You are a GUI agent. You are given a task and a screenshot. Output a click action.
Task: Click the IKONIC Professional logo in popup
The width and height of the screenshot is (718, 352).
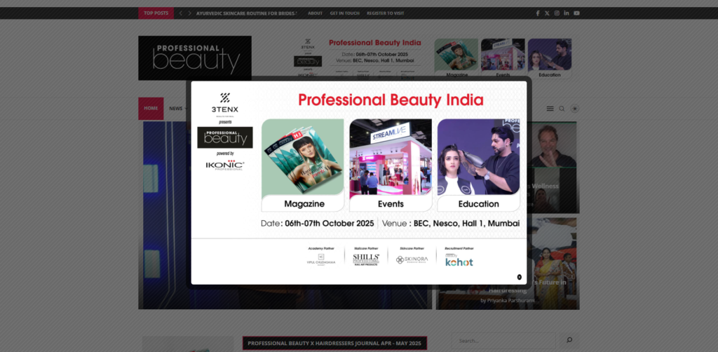coord(225,165)
